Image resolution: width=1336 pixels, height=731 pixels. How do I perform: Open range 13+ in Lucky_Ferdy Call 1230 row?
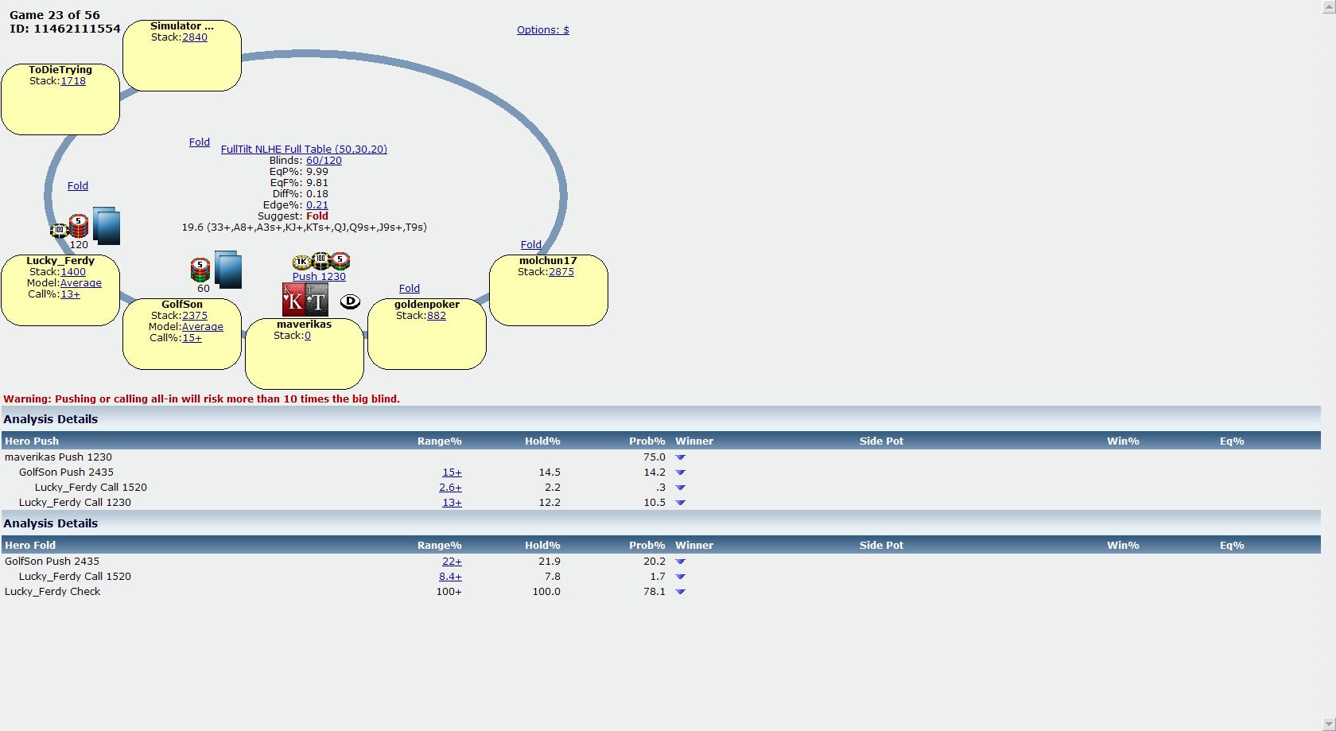(x=452, y=502)
